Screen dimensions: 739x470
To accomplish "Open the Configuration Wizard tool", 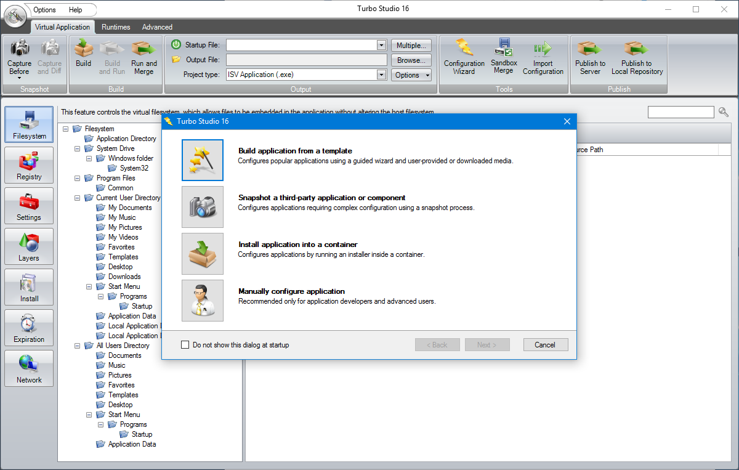I will point(464,58).
